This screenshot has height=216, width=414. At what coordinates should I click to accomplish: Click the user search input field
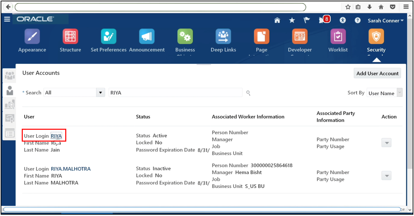click(x=175, y=93)
